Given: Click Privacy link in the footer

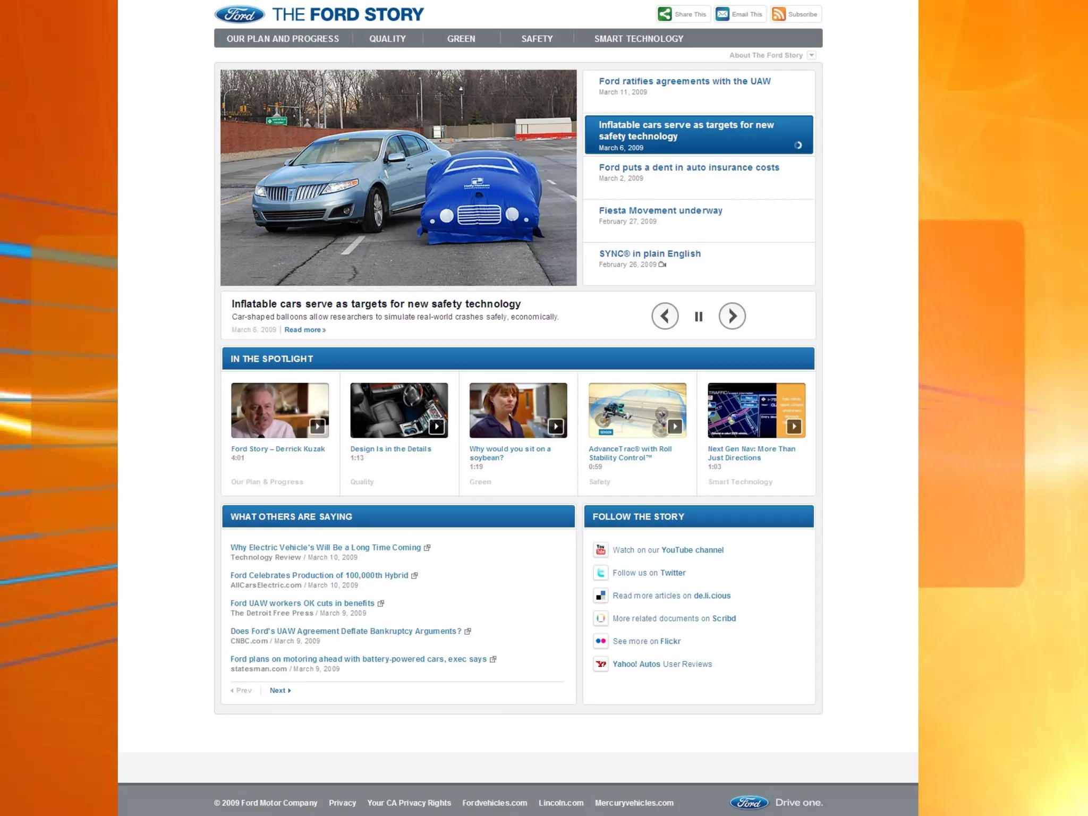Looking at the screenshot, I should click(x=342, y=803).
